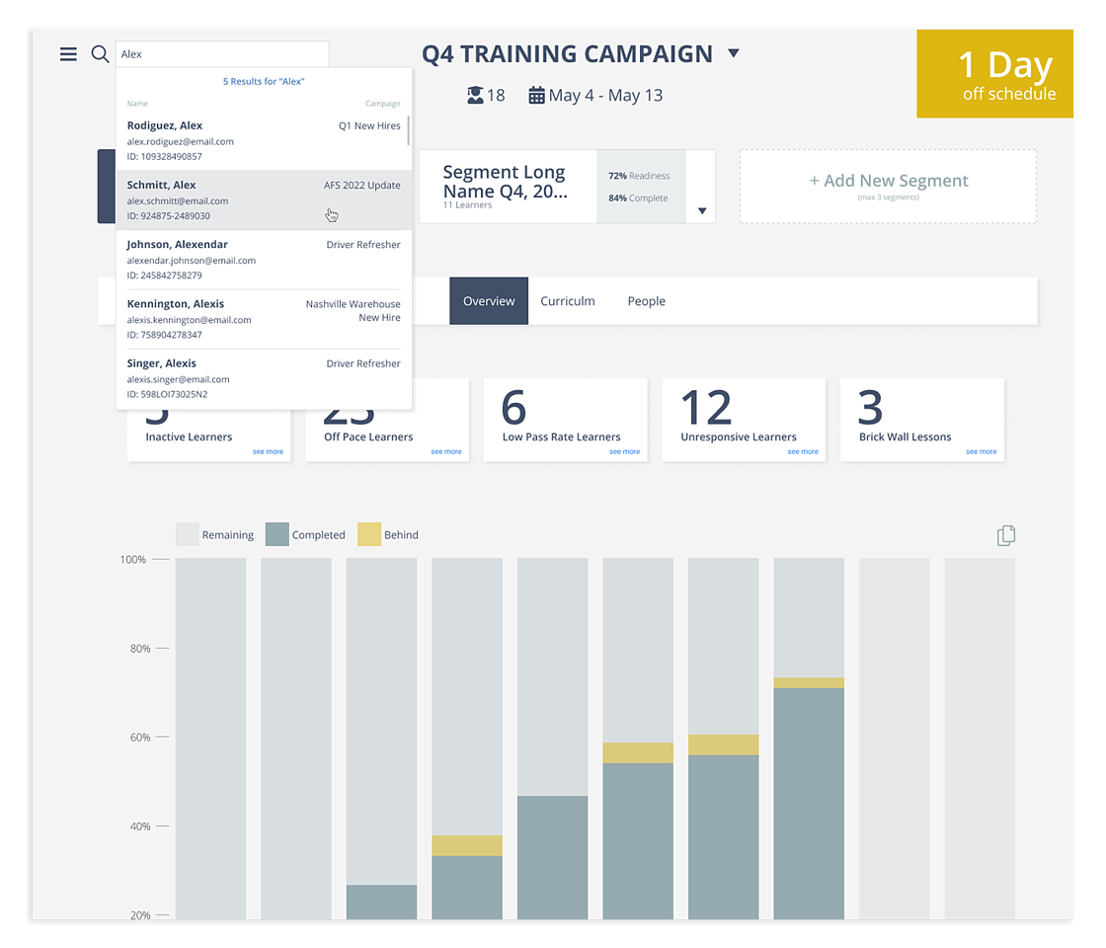The image size is (1106, 948).
Task: Open the hamburger menu
Action: [68, 54]
